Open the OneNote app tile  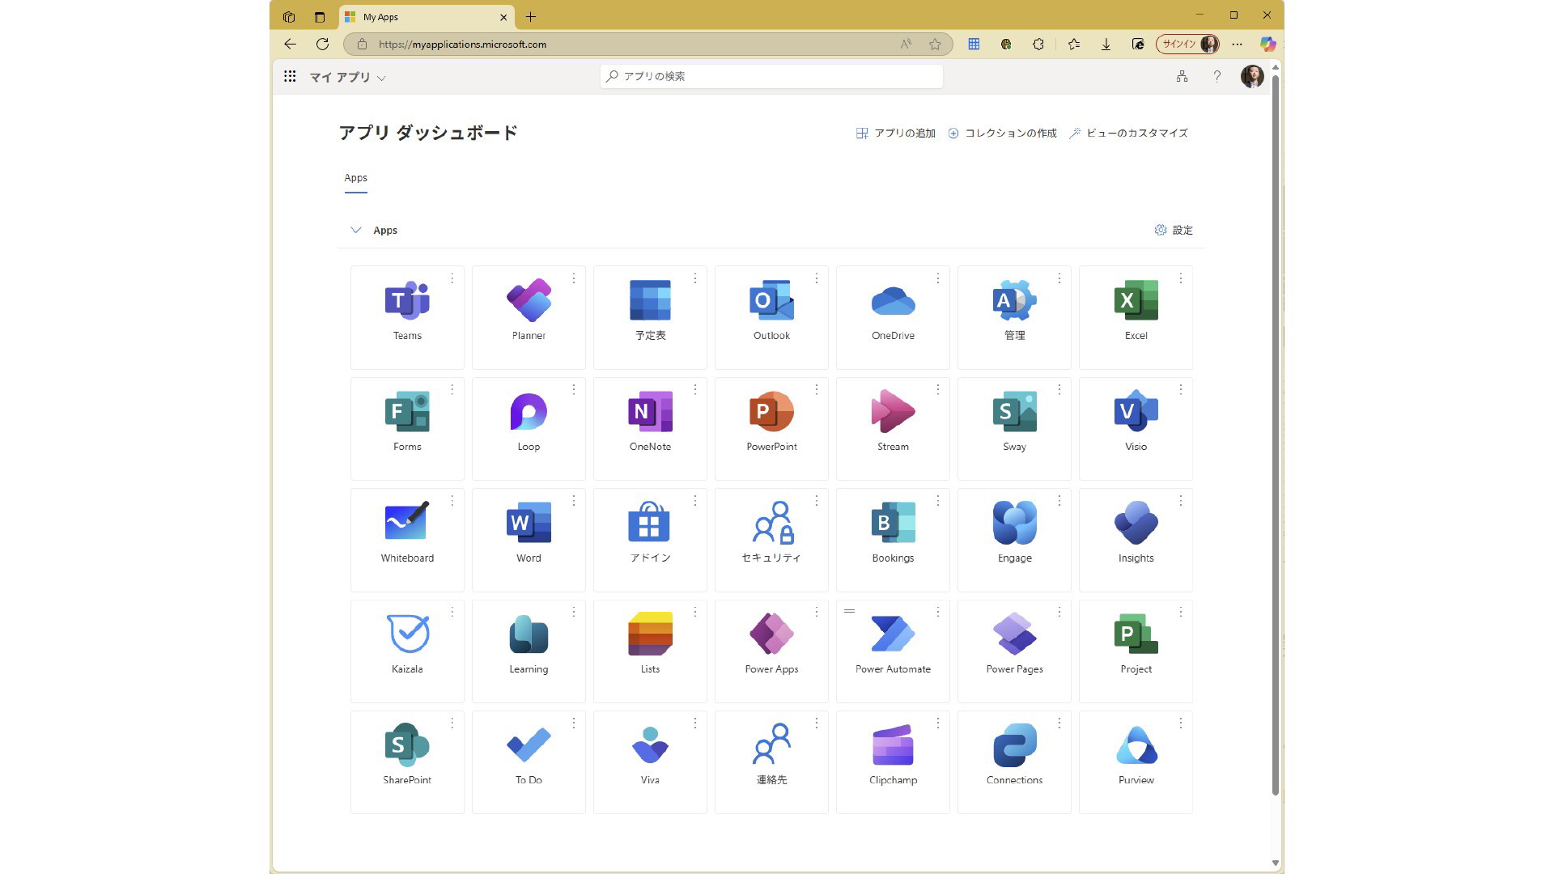pos(650,429)
